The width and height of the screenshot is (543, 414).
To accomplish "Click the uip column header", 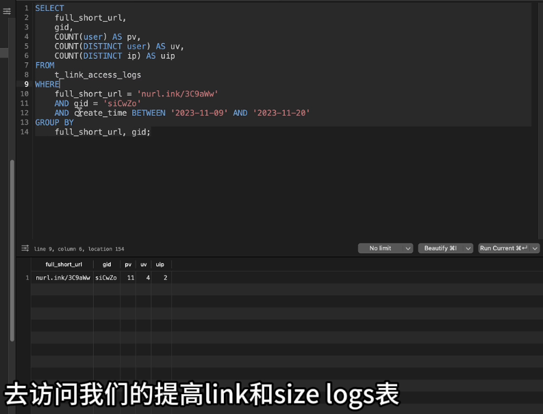I will [x=160, y=264].
